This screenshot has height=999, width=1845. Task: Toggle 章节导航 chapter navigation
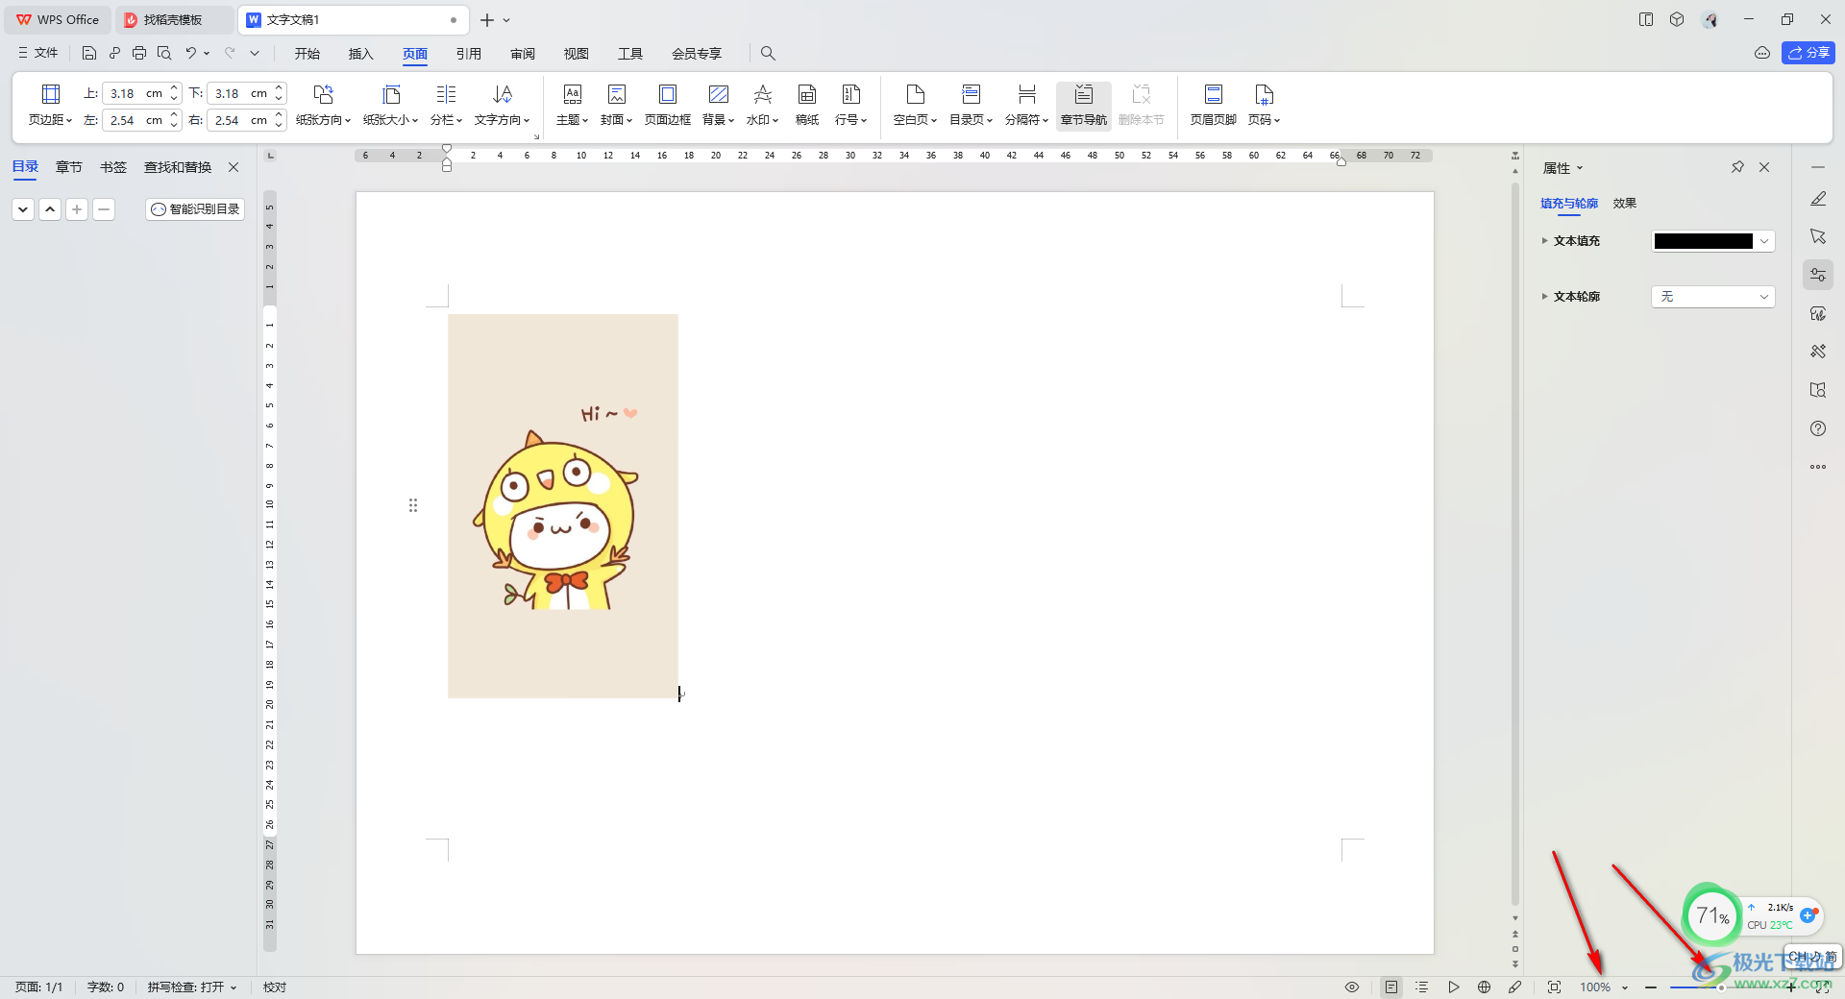(x=1083, y=106)
